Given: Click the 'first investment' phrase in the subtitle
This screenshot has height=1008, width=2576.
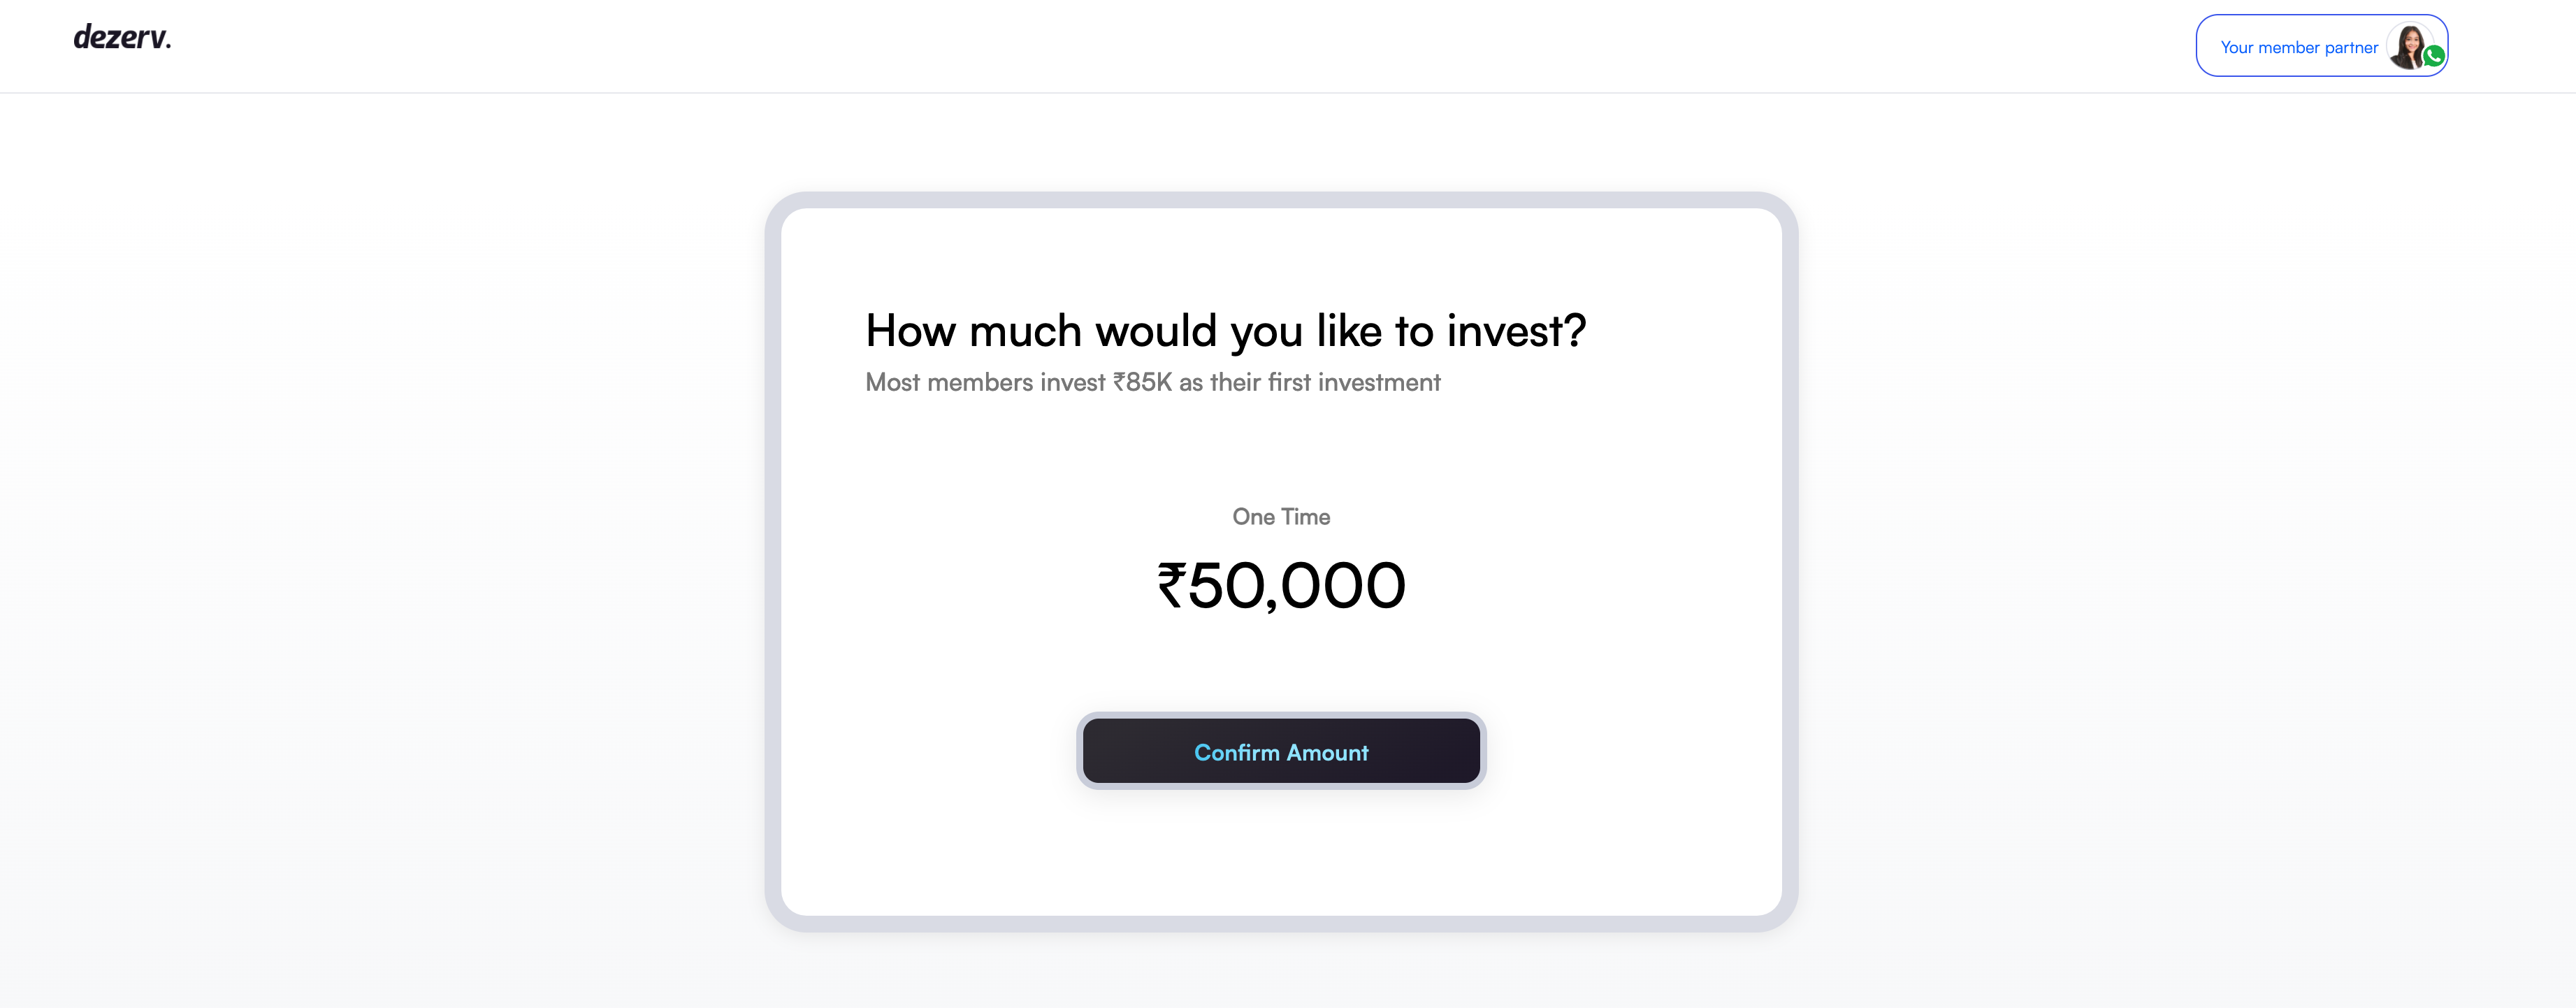Looking at the screenshot, I should (x=1354, y=383).
